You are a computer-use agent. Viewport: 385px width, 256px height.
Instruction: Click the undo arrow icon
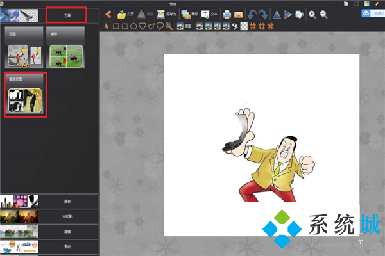click(x=252, y=13)
